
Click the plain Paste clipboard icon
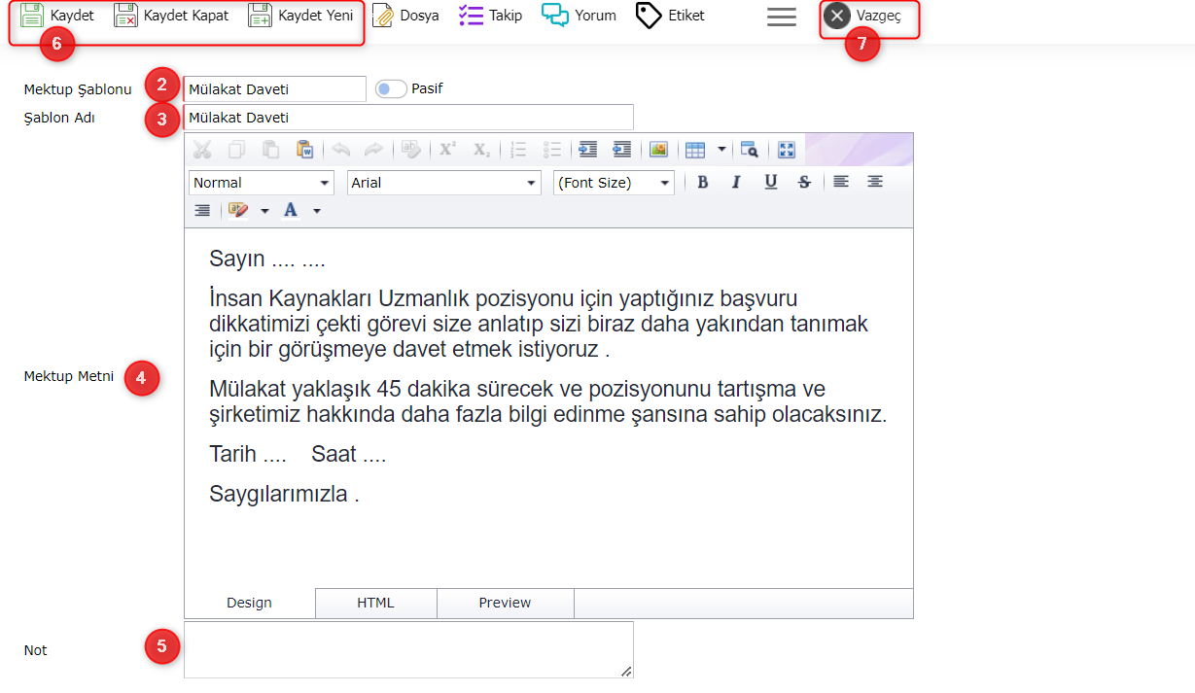click(x=271, y=150)
